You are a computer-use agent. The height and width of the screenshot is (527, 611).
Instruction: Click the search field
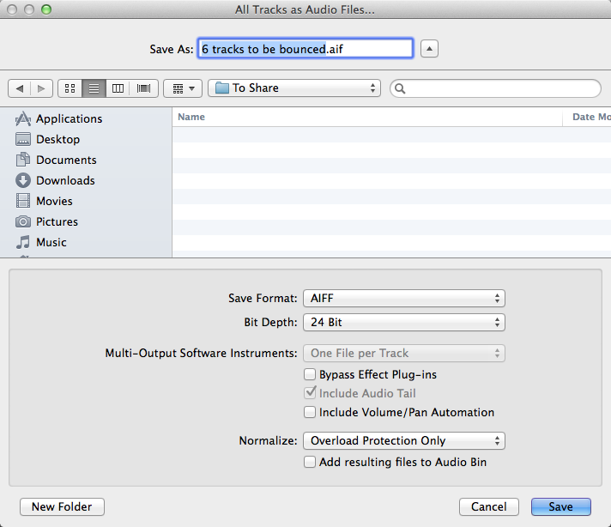[x=498, y=88]
